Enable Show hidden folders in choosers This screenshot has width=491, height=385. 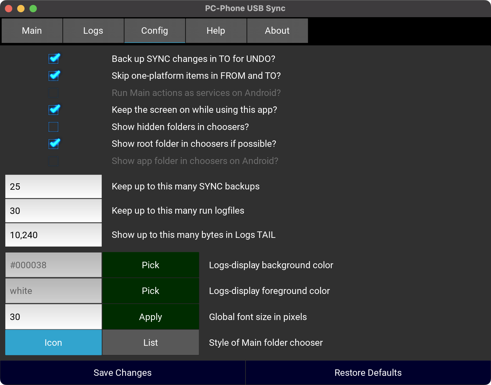pos(53,127)
